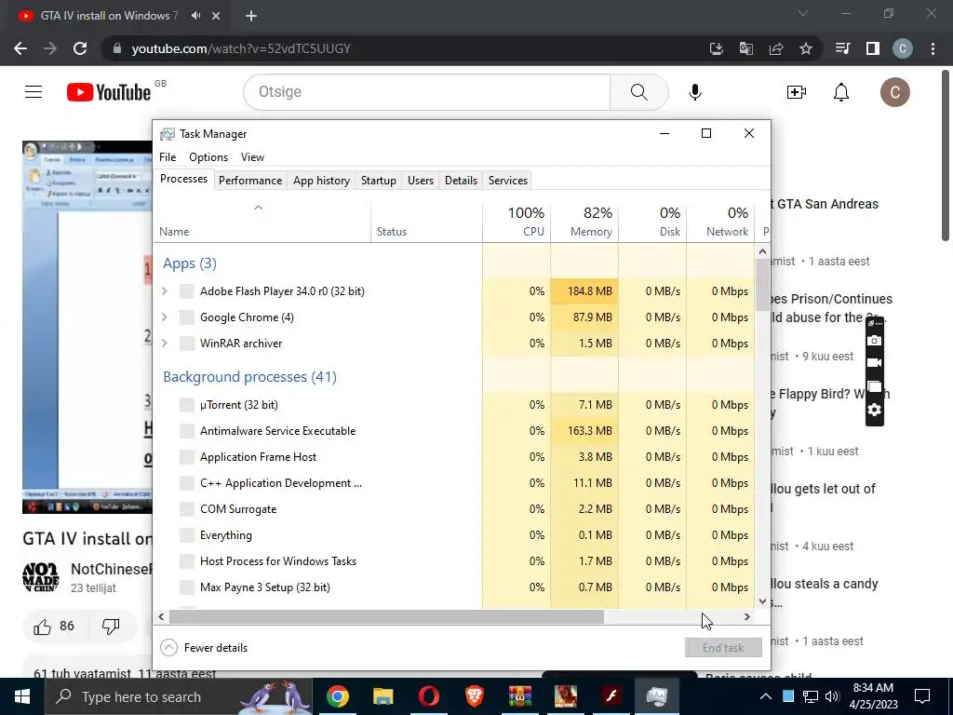The width and height of the screenshot is (953, 715).
Task: Open Chrome three-dot menu
Action: pos(933,48)
